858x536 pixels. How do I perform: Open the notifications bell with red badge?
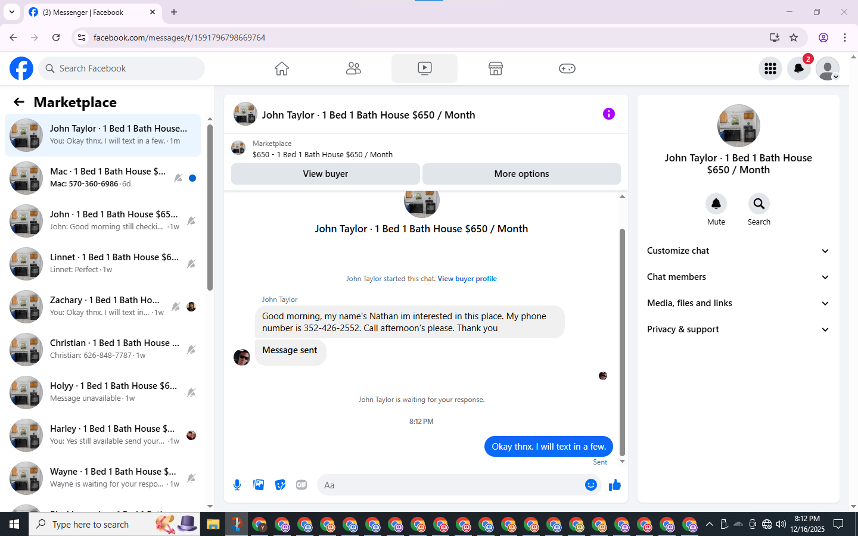tap(799, 68)
